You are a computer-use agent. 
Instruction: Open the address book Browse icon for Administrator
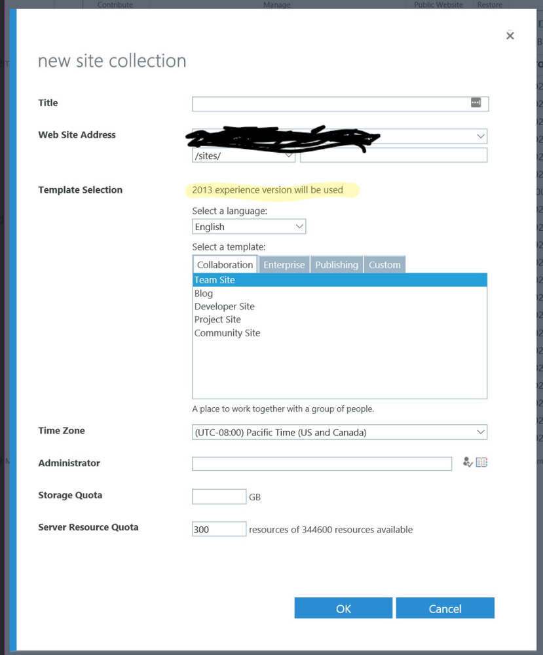[x=481, y=462]
